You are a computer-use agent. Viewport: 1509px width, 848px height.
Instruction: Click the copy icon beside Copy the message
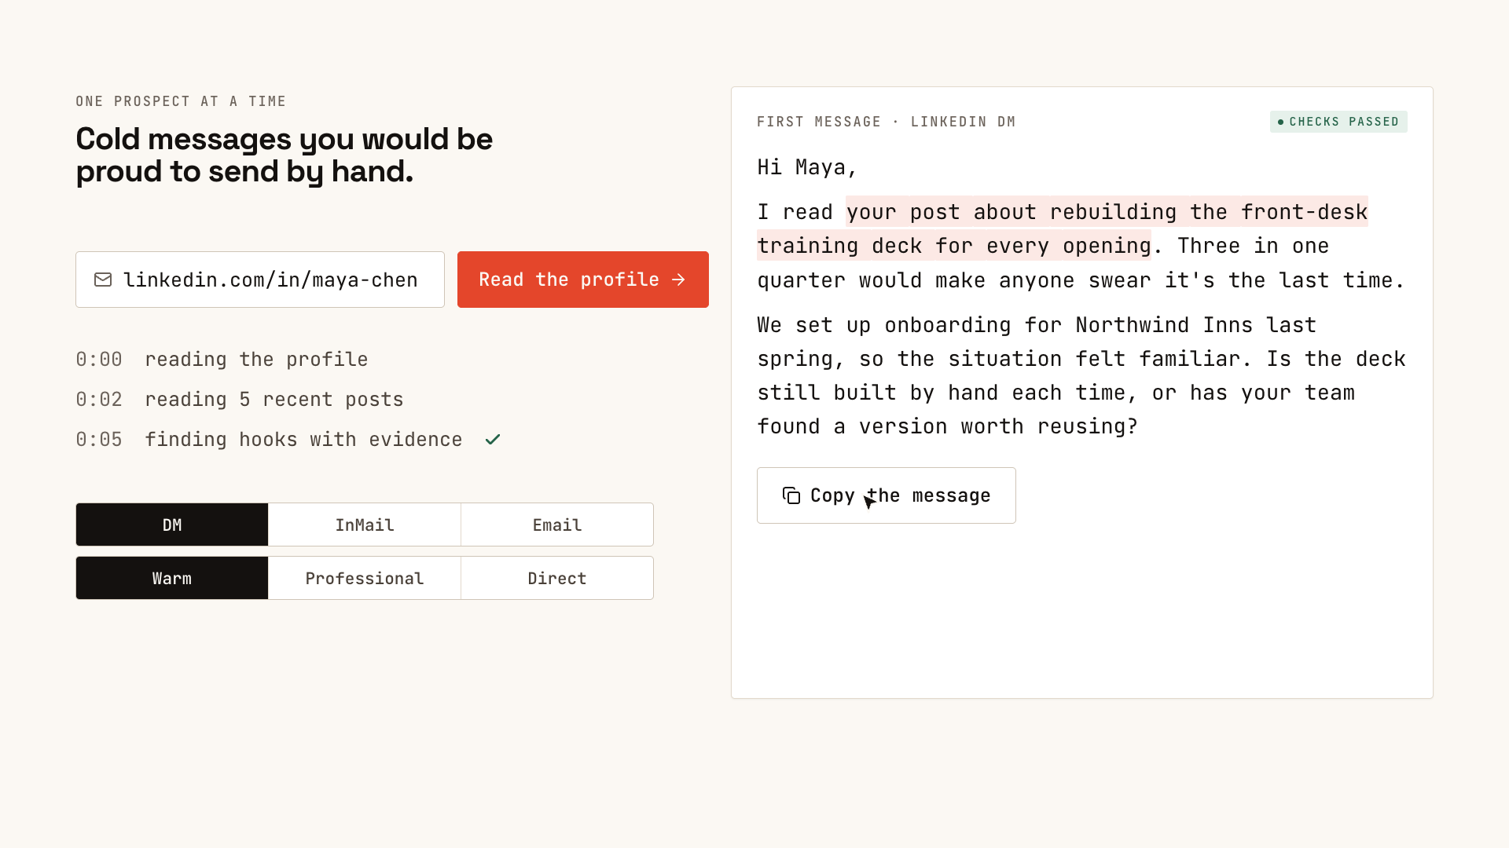coord(791,495)
